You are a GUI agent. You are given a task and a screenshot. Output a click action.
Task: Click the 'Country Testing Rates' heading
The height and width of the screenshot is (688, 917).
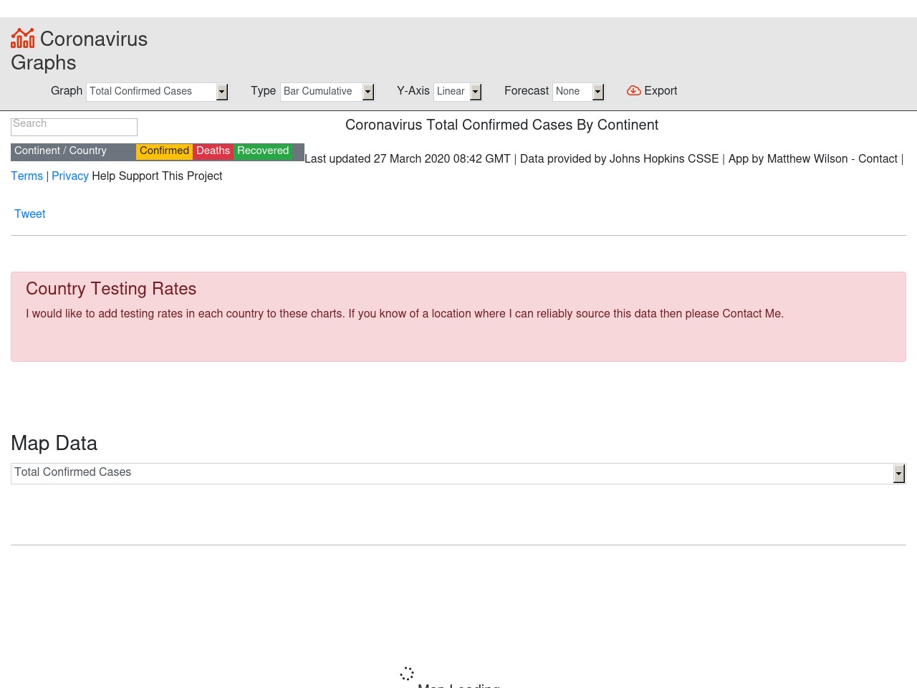(x=111, y=289)
